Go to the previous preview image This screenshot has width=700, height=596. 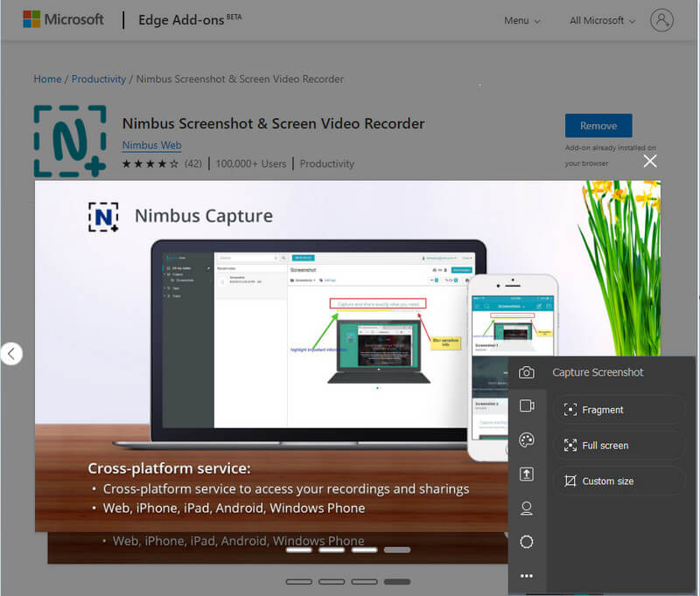(x=11, y=354)
